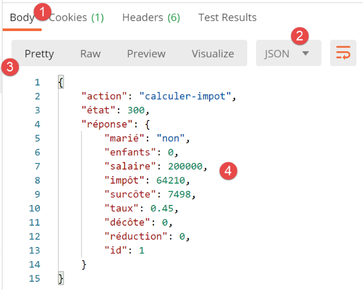Switch to the Body tab
The image size is (363, 290).
(22, 17)
